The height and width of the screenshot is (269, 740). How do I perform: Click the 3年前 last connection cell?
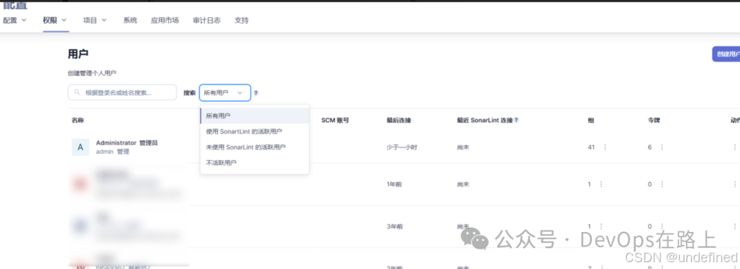395,227
